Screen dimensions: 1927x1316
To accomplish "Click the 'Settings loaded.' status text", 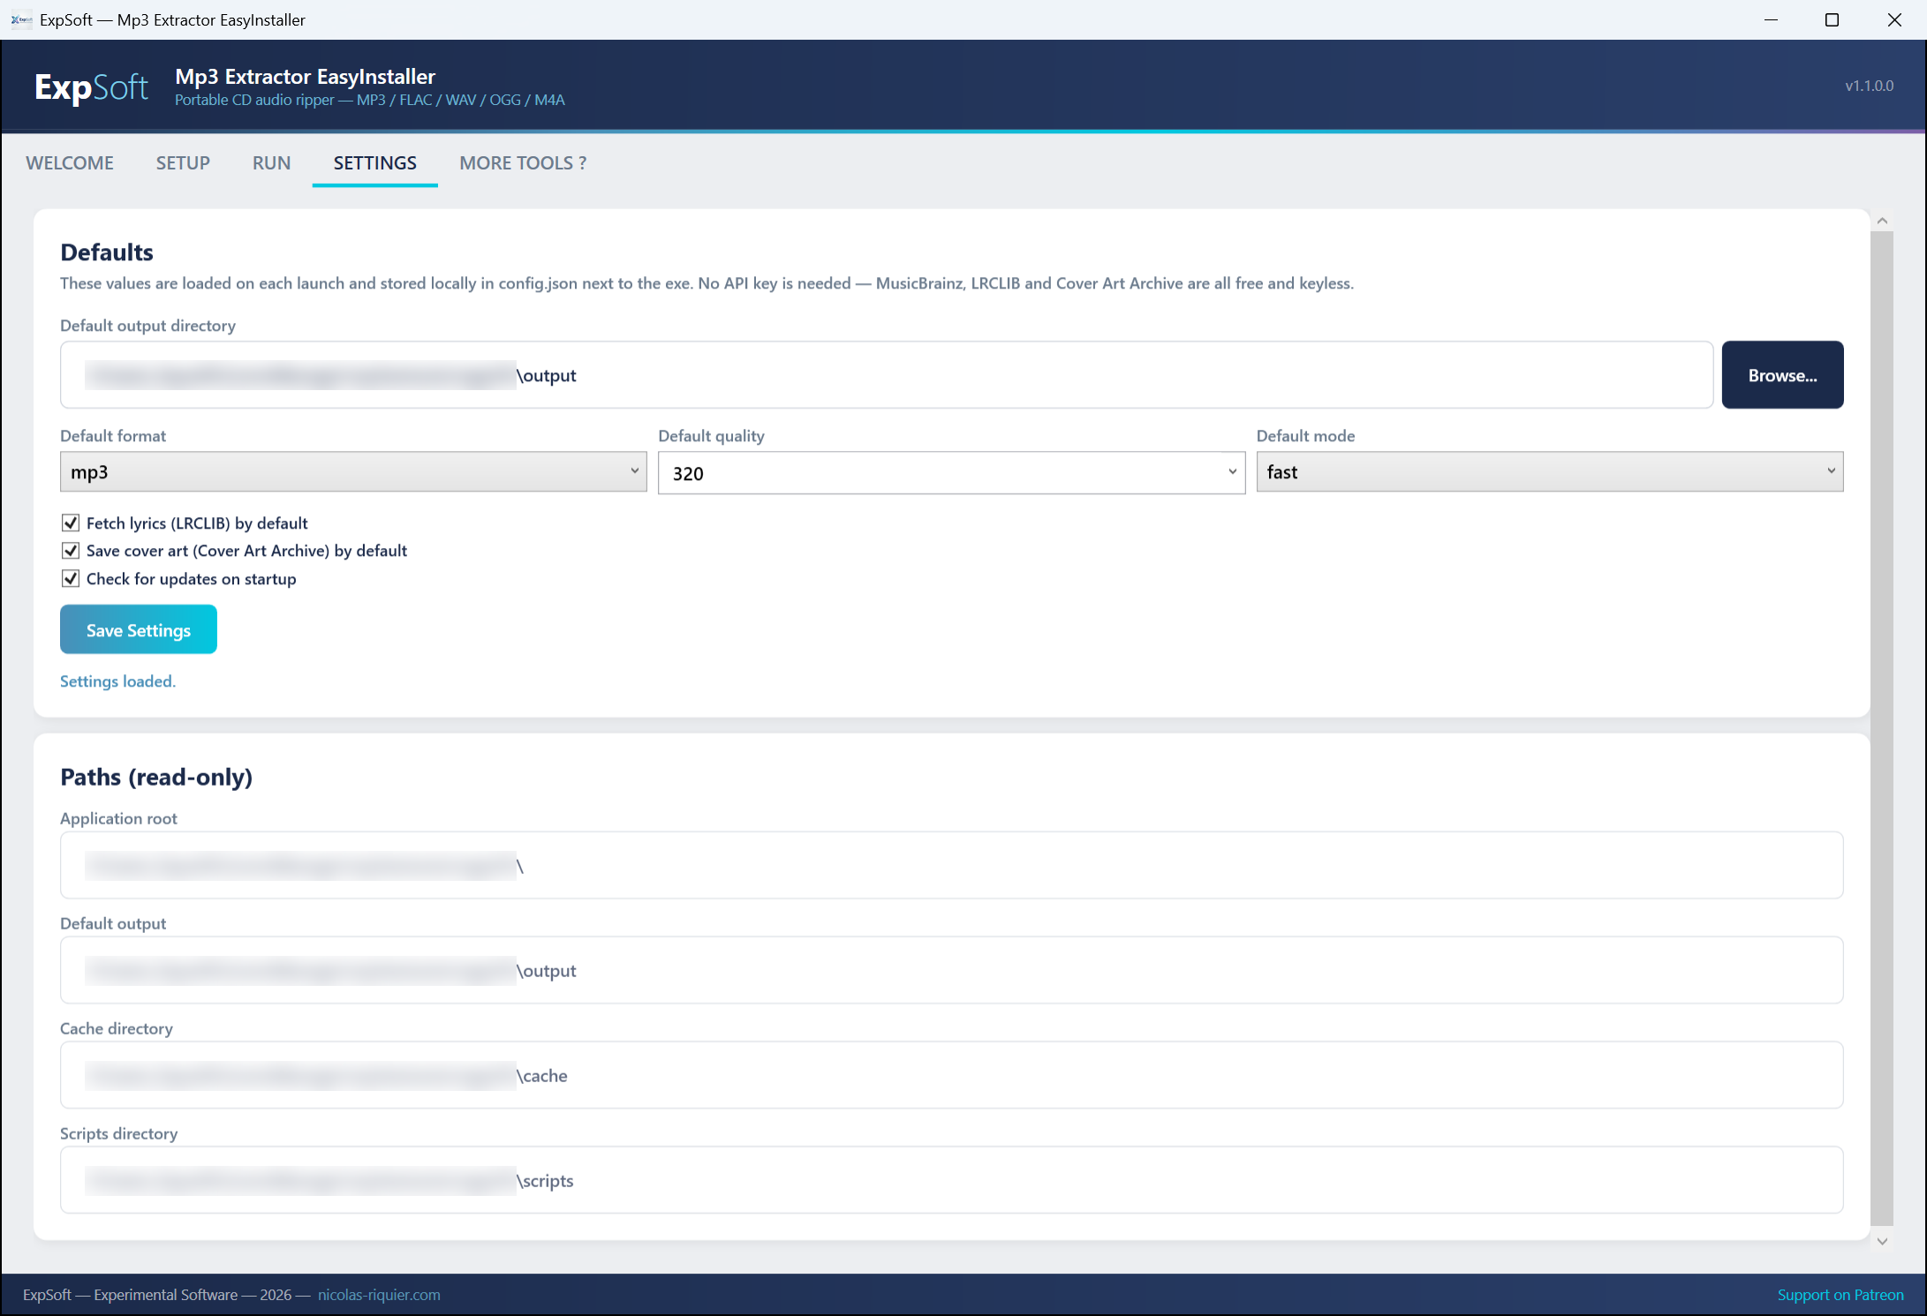I will (117, 681).
